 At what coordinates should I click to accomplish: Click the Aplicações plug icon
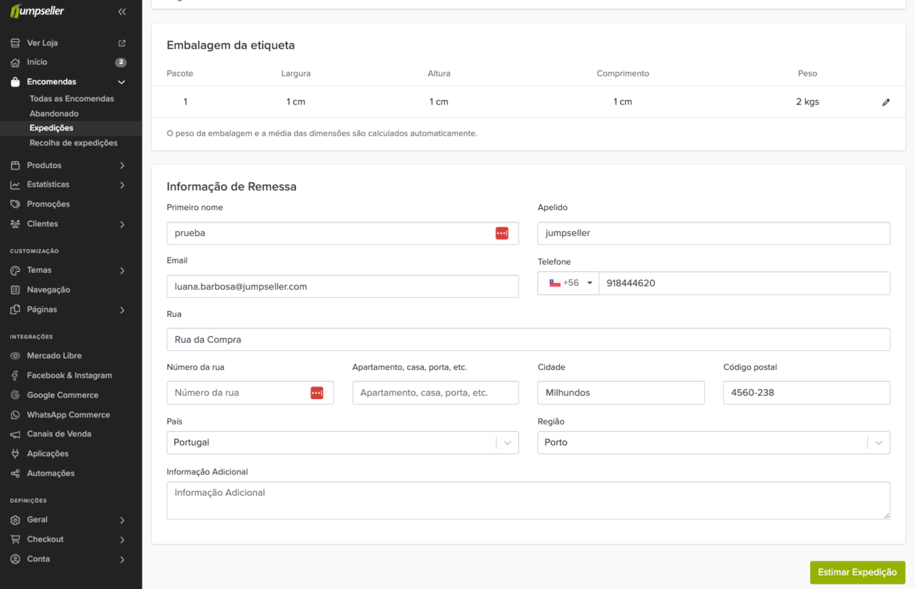pyautogui.click(x=15, y=454)
